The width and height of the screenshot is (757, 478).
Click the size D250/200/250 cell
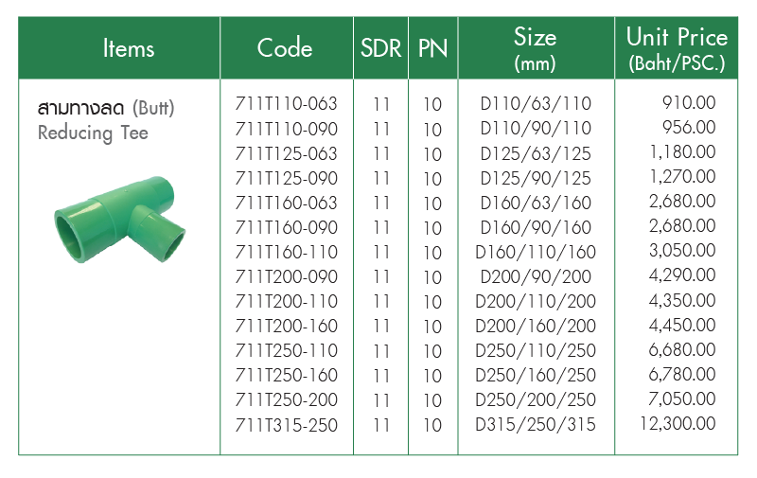536,399
